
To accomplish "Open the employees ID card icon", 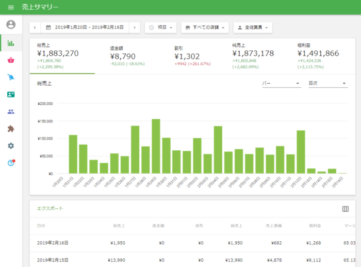I will (x=11, y=95).
